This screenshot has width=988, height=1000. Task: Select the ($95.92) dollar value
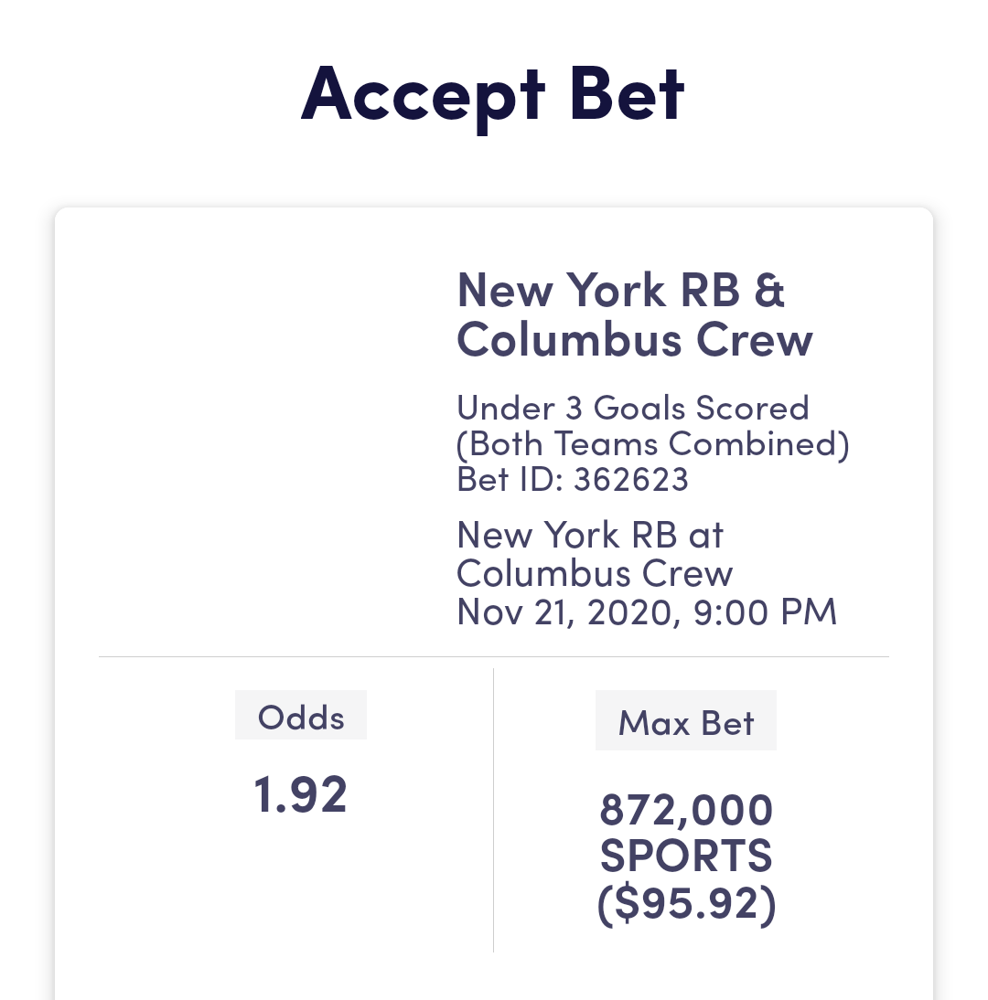pyautogui.click(x=686, y=904)
